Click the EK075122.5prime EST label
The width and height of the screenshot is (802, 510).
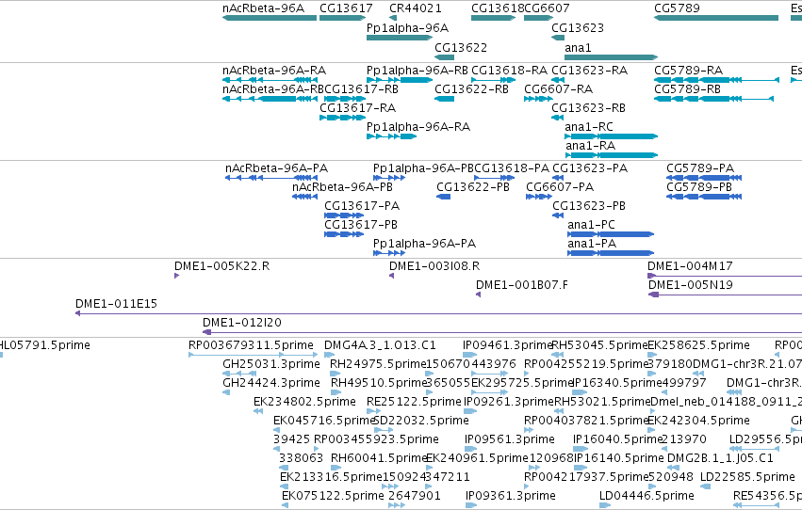pyautogui.click(x=333, y=496)
